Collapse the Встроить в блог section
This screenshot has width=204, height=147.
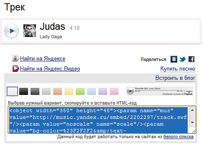[x=175, y=78]
